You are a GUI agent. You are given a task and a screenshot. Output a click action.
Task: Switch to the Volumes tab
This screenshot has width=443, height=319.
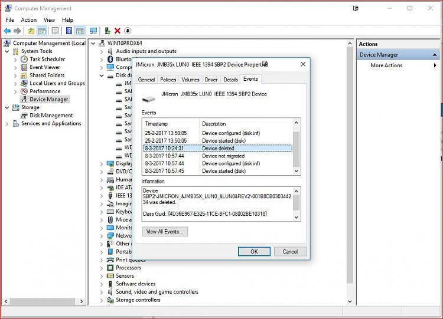pos(190,80)
